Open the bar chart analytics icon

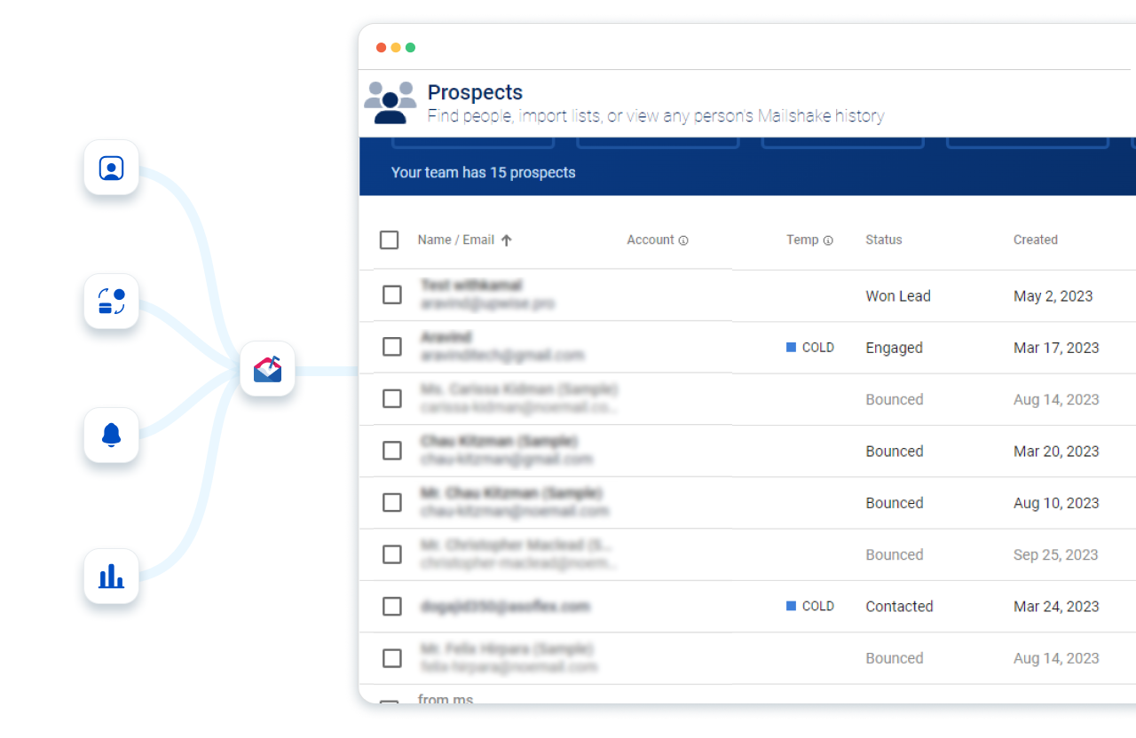pyautogui.click(x=111, y=576)
